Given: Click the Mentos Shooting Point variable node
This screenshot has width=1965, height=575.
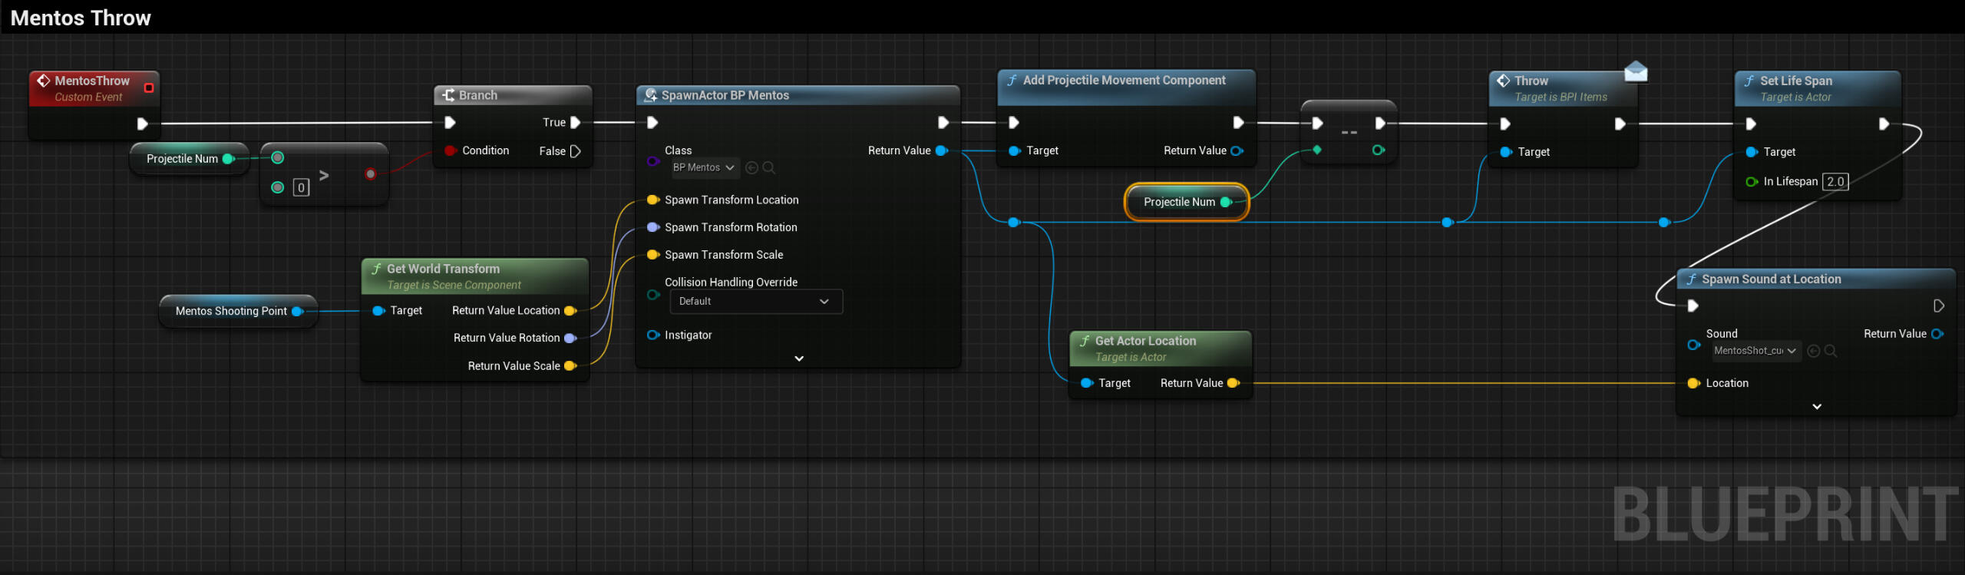Looking at the screenshot, I should pyautogui.click(x=231, y=311).
